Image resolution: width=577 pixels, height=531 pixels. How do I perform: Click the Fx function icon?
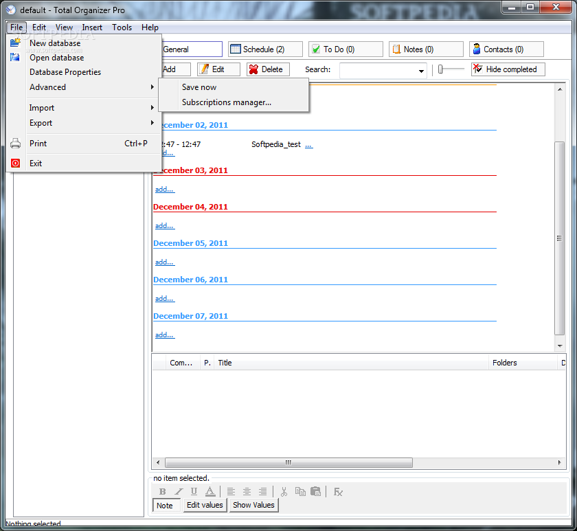(x=338, y=492)
